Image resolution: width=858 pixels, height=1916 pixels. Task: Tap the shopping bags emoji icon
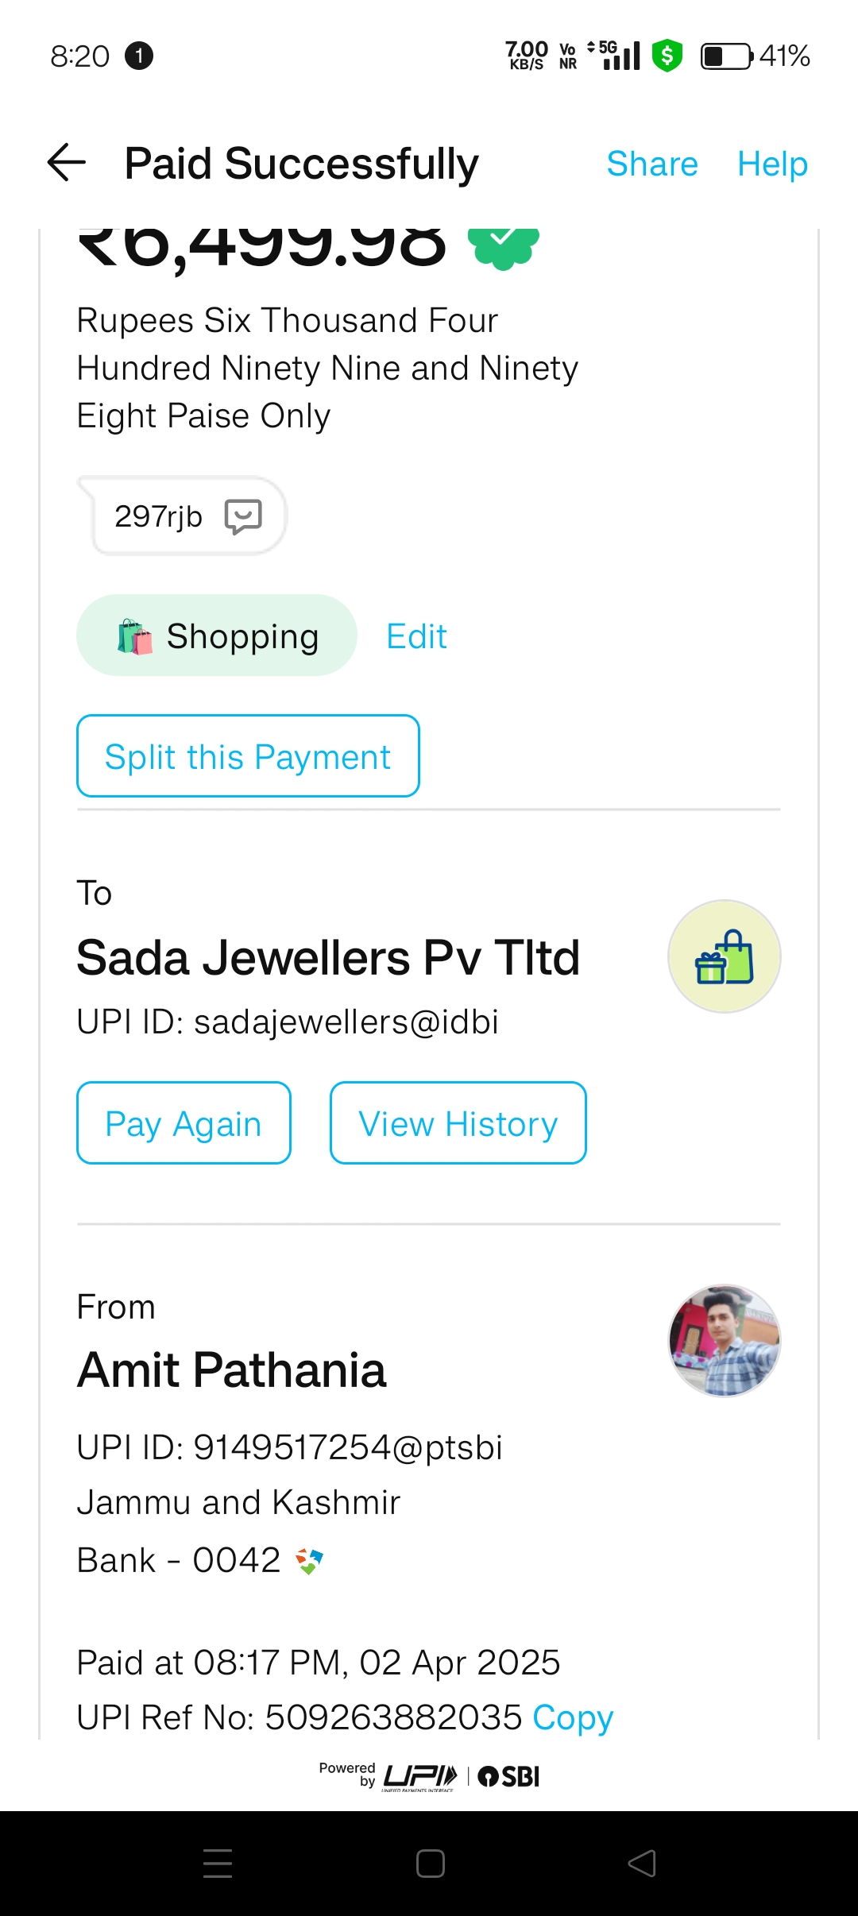coord(135,637)
